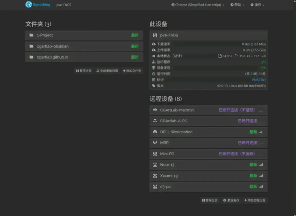Toggle the download rate value 0 B/s
296x216 pixels.
click(254, 44)
